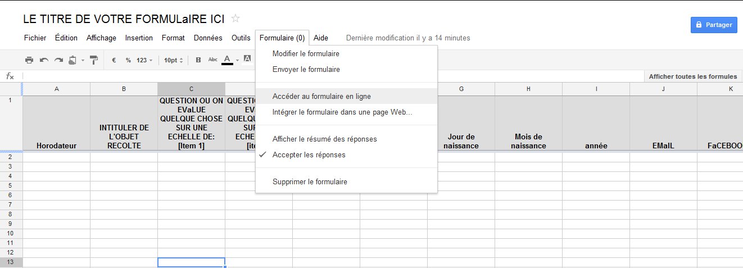Select Modifier le formulaire menu entry
Viewport: 743px width, 268px height.
[306, 54]
